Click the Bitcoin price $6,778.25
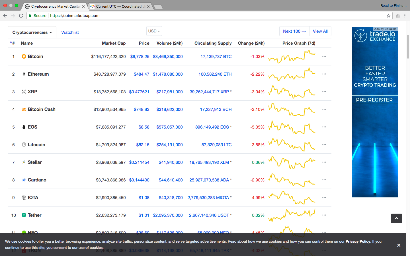This screenshot has width=410, height=256. pyautogui.click(x=140, y=56)
